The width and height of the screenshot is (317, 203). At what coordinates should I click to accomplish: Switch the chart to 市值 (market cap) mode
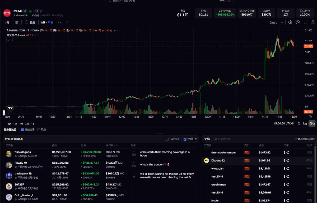[50, 22]
